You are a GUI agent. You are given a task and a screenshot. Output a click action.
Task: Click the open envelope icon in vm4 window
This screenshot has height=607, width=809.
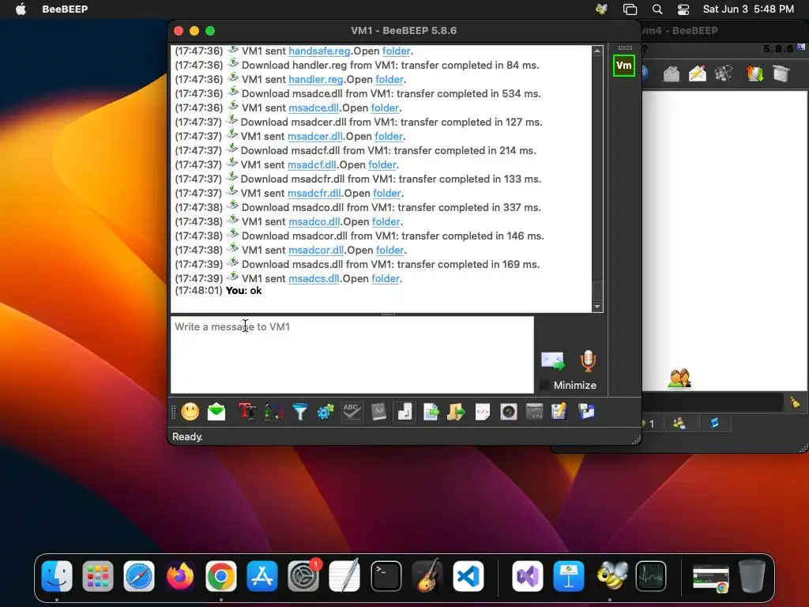tap(671, 74)
